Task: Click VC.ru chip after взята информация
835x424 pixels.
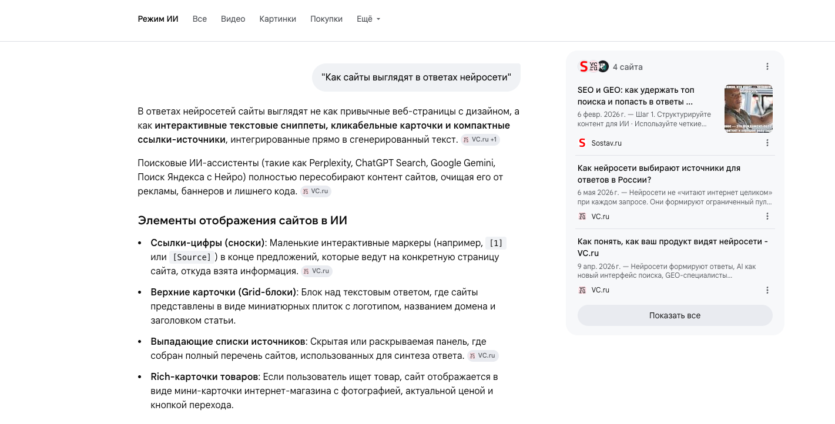Action: [317, 271]
